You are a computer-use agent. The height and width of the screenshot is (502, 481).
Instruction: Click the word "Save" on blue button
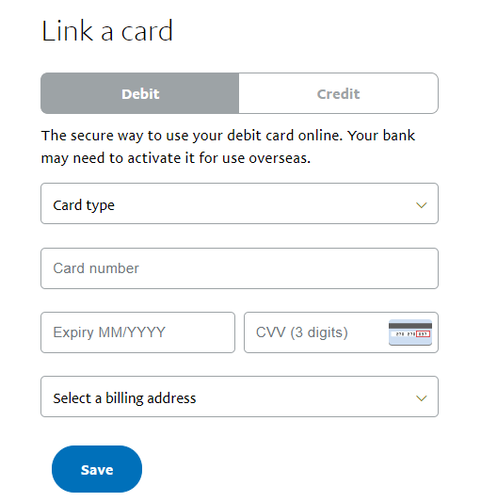coord(97,470)
